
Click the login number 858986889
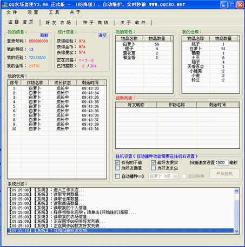point(38,41)
